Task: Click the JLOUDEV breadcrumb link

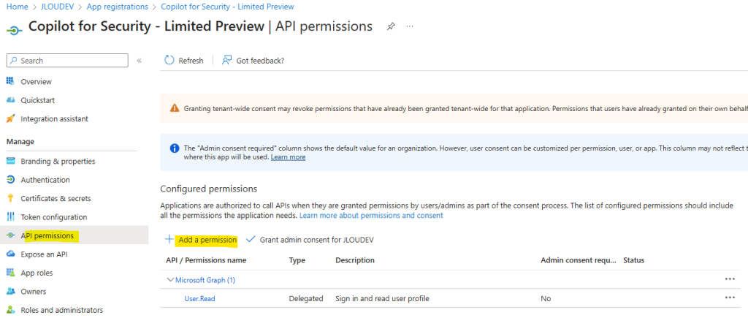Action: (x=57, y=7)
